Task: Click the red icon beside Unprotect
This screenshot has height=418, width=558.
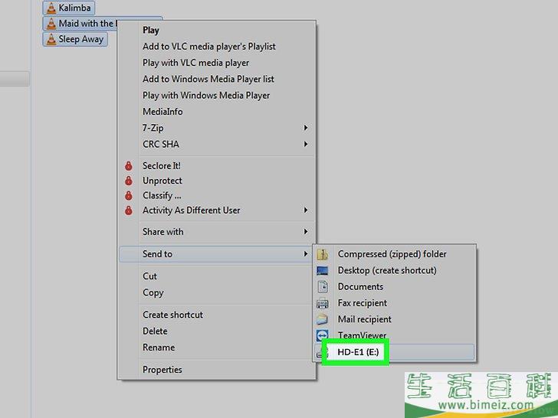Action: click(x=128, y=181)
